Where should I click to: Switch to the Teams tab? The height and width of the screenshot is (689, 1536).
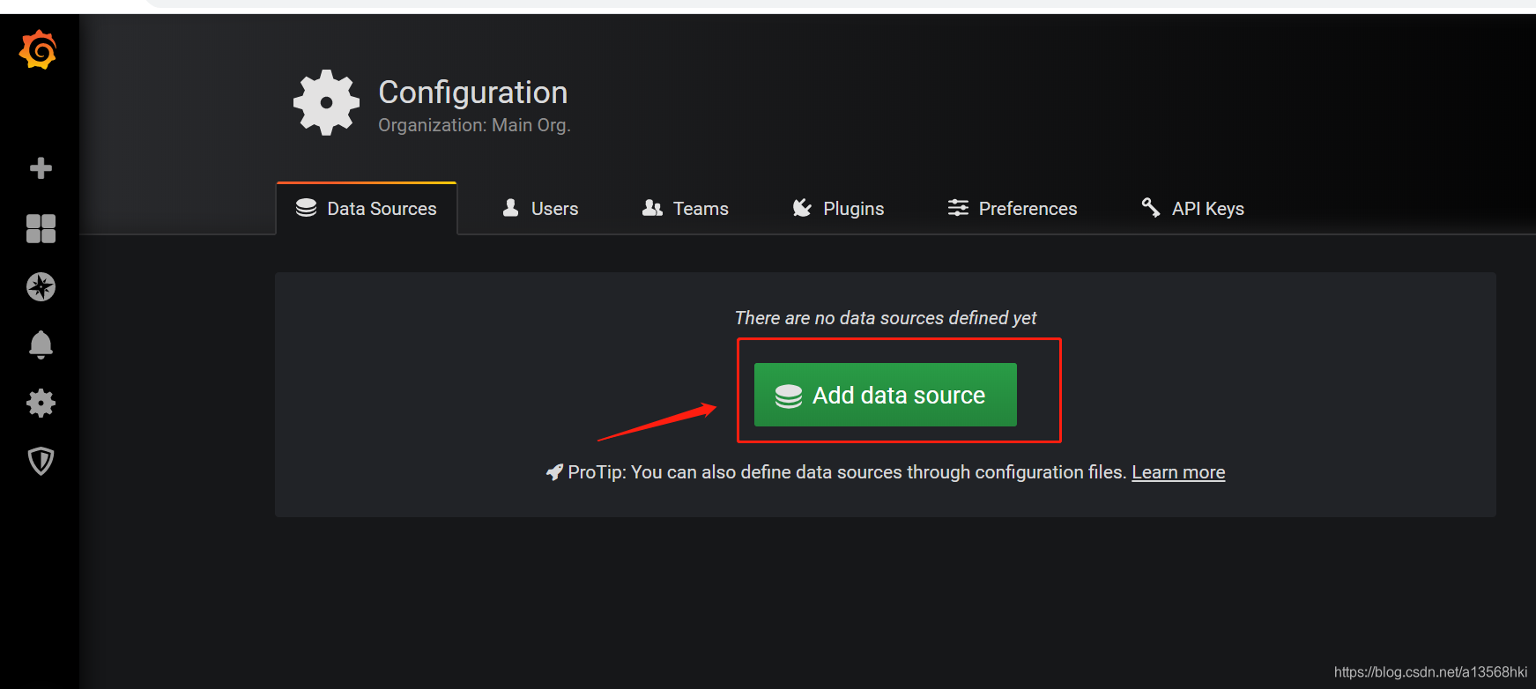[x=686, y=209]
